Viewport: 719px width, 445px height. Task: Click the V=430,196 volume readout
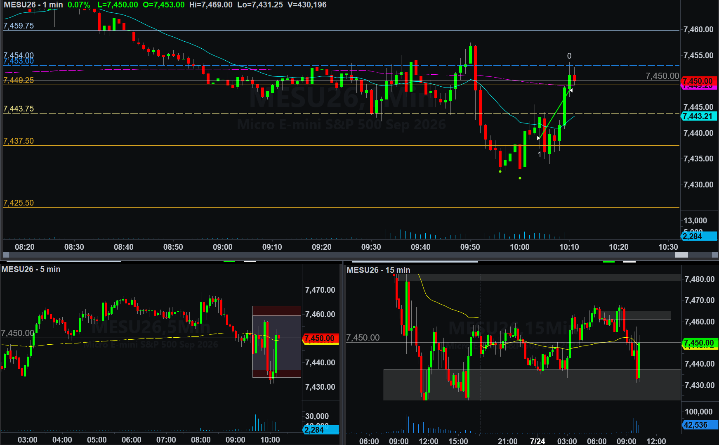click(307, 5)
